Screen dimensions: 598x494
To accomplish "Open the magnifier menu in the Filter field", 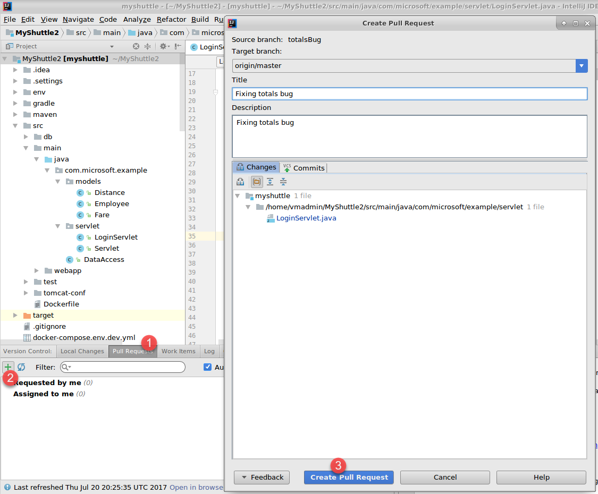I will click(65, 367).
